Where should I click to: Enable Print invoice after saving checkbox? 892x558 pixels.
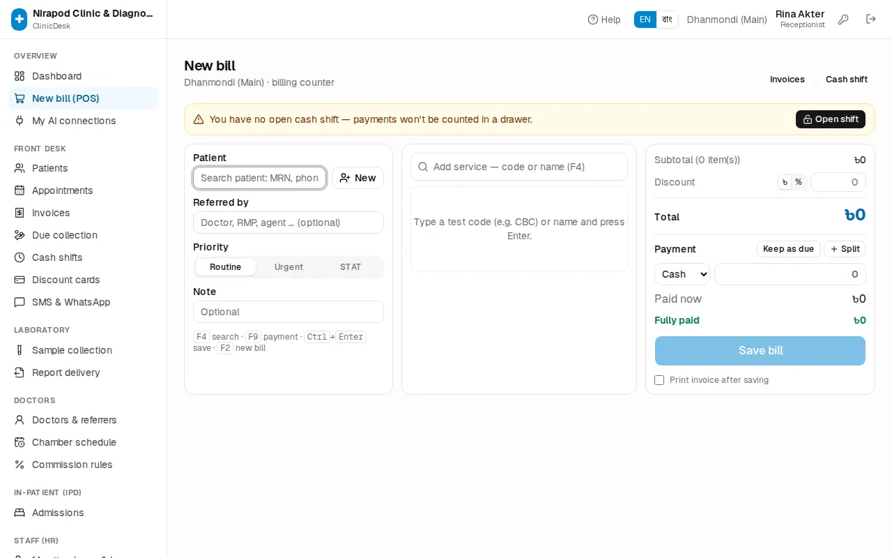pyautogui.click(x=659, y=380)
